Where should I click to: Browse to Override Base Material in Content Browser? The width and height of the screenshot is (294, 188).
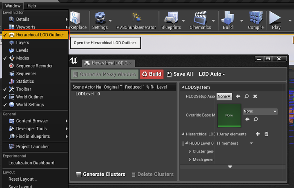(x=256, y=119)
